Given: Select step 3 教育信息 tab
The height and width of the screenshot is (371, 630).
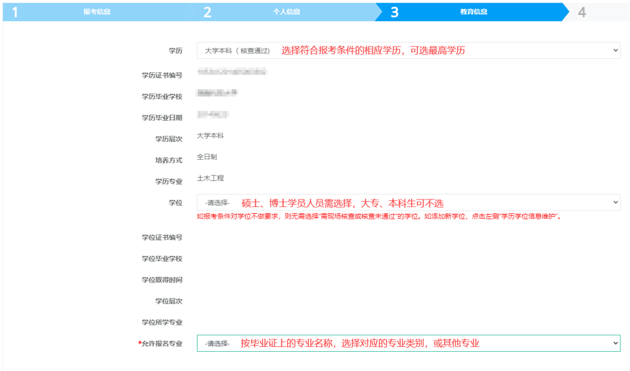Looking at the screenshot, I should pos(474,12).
